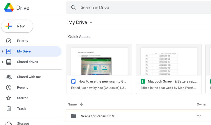The image size is (211, 125).
Task: Click the Storage cloud icon
Action: click(x=9, y=123)
